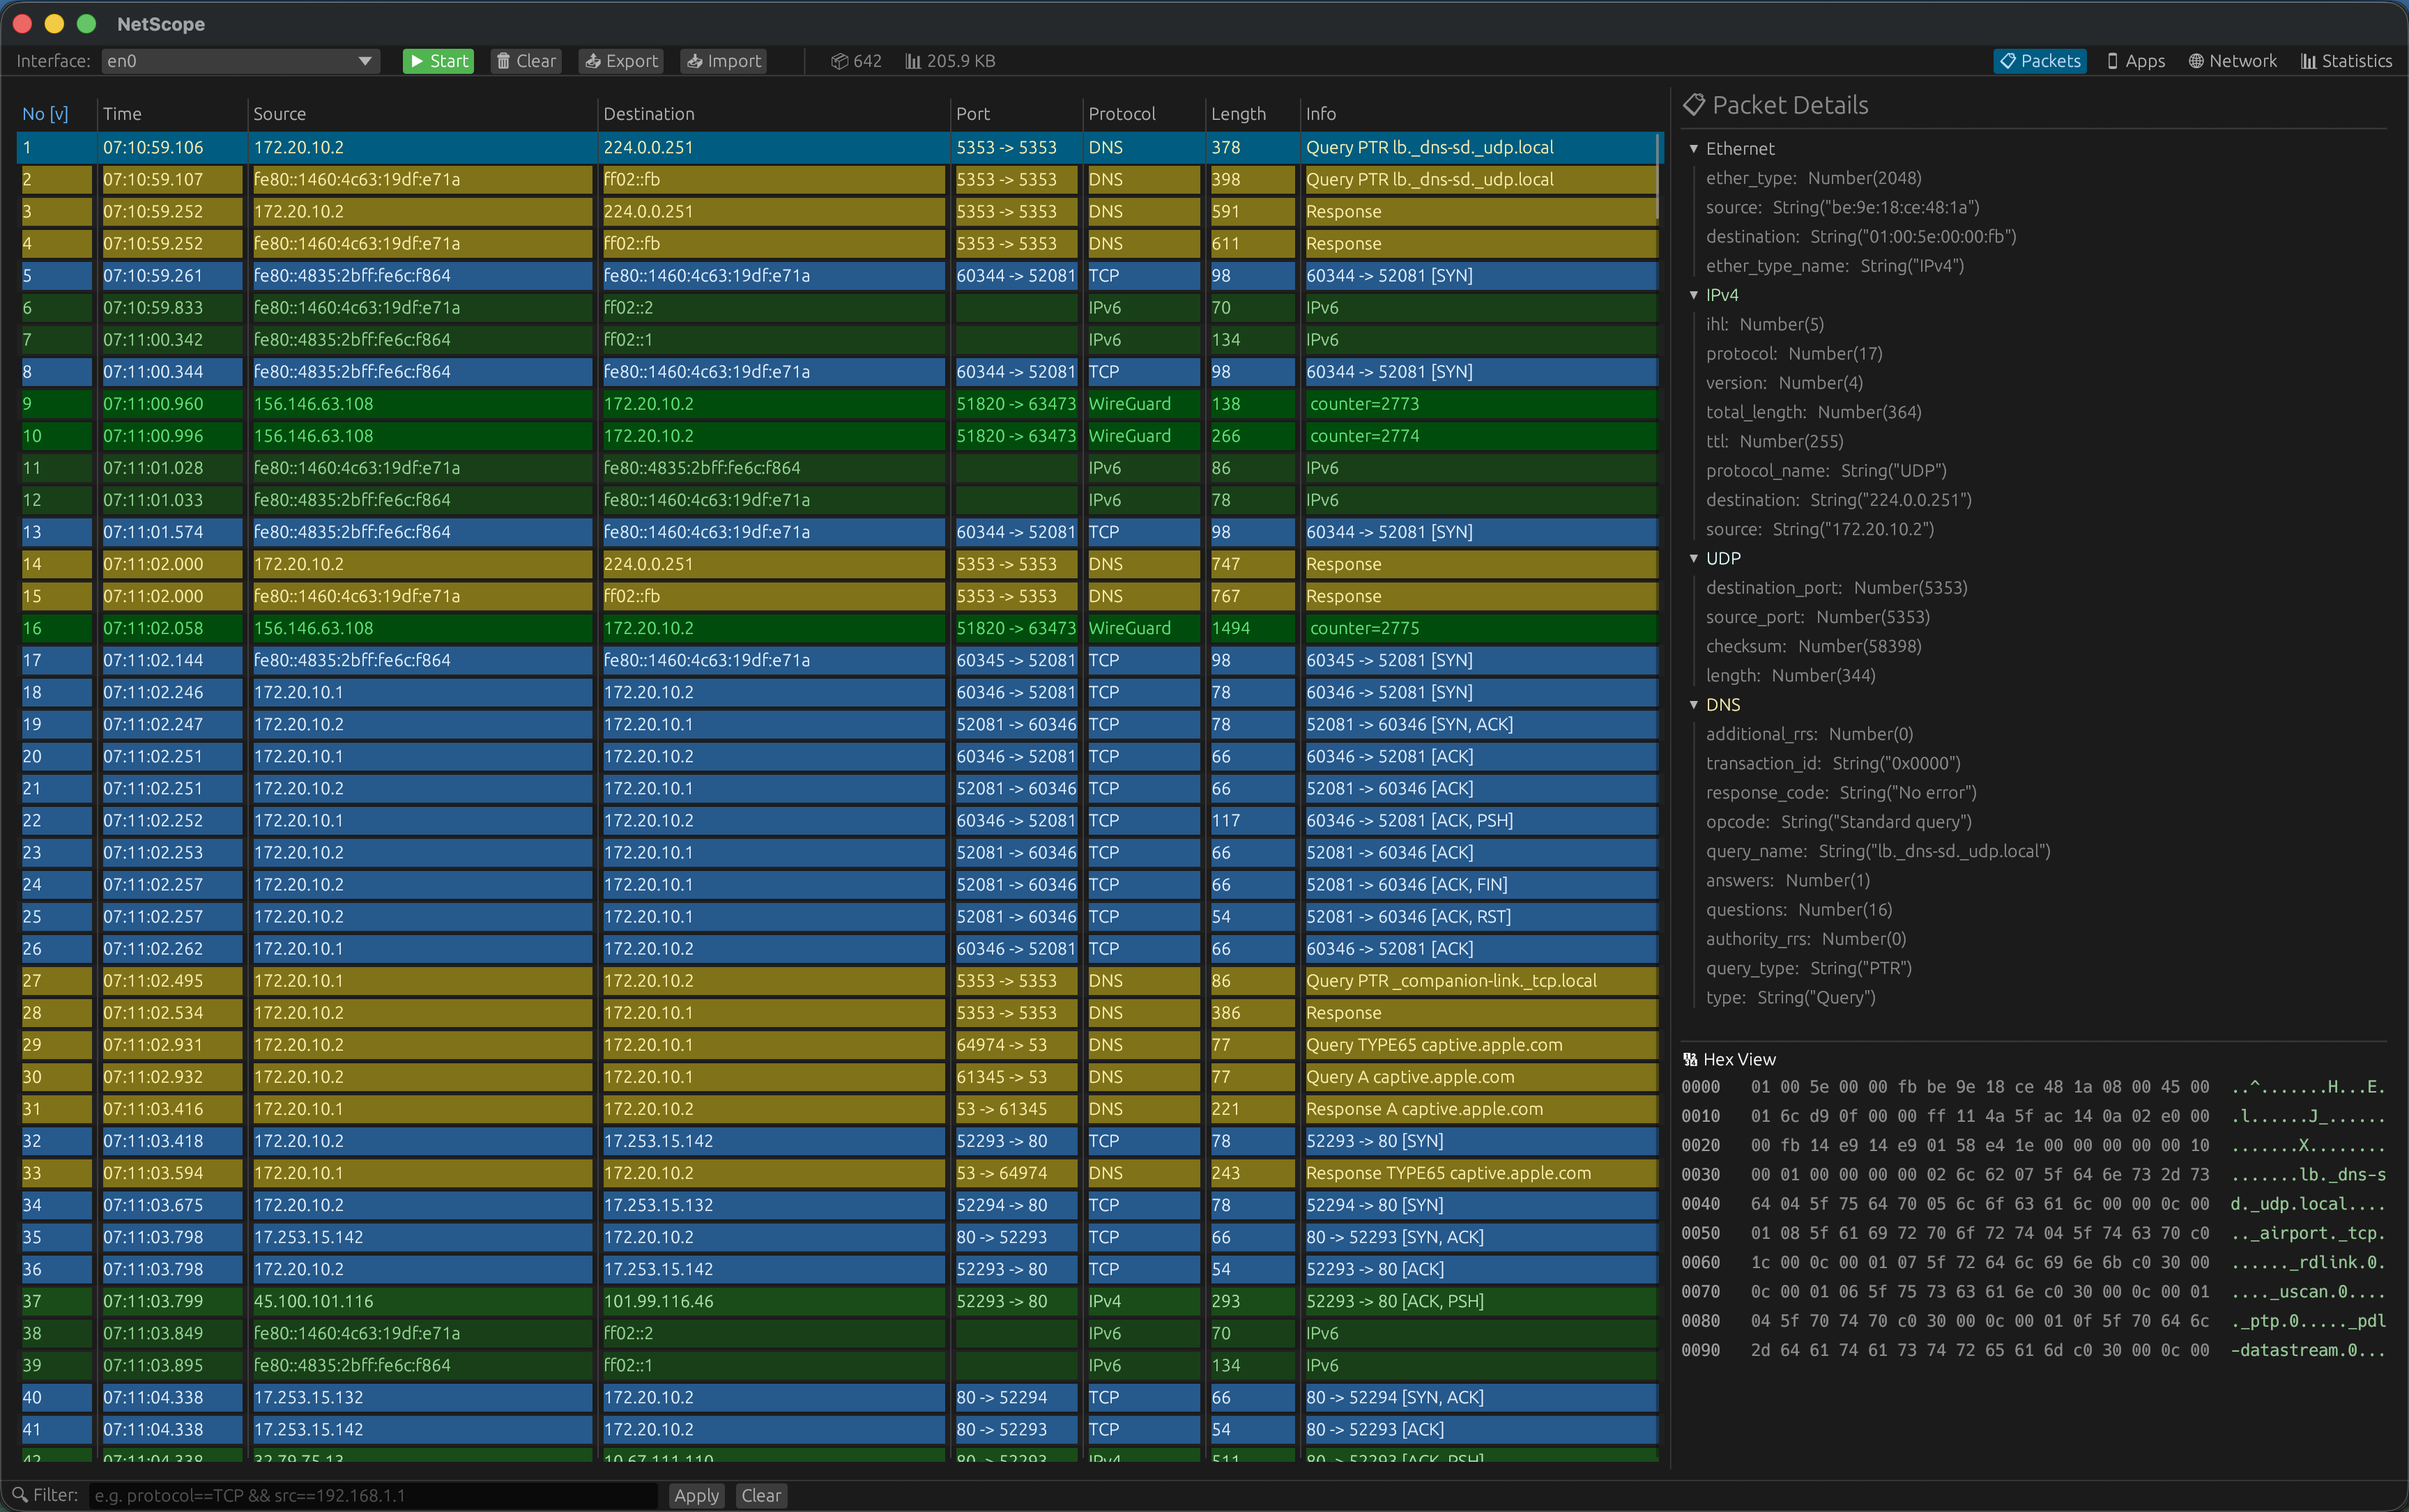Open the Apps tab
Screen dimensions: 2409x1512
(x=2135, y=61)
